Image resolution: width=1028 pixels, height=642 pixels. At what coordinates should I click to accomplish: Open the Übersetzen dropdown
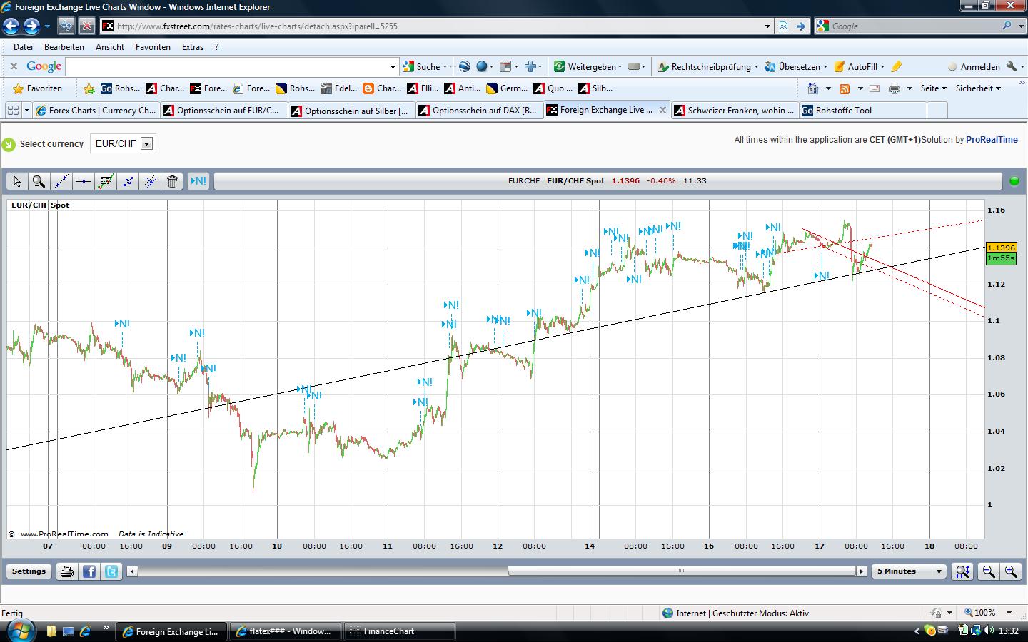point(795,66)
